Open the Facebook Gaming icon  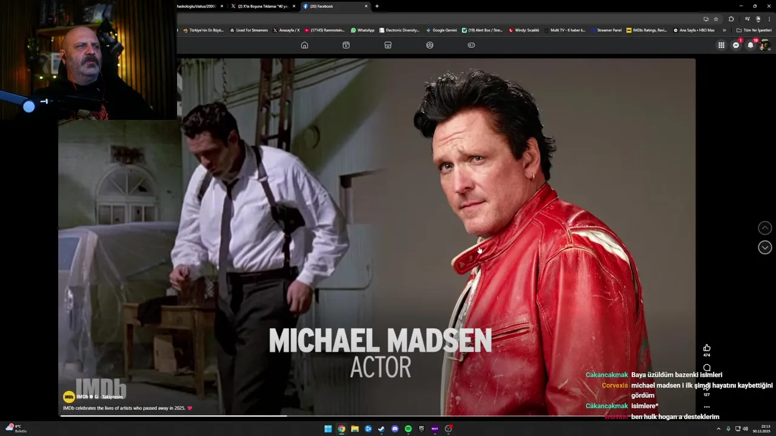click(x=471, y=45)
